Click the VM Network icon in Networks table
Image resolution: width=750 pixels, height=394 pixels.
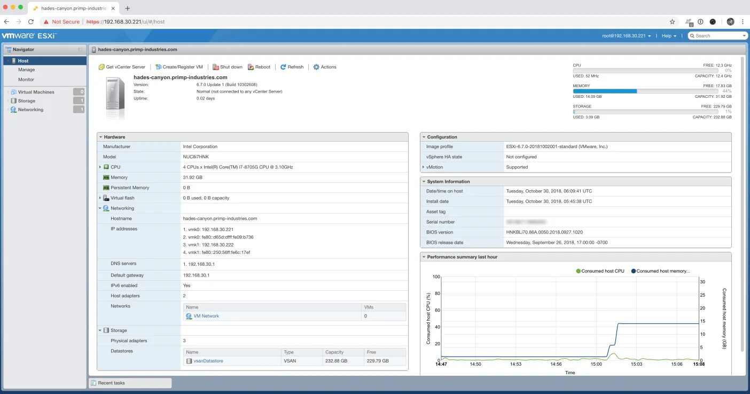(189, 316)
